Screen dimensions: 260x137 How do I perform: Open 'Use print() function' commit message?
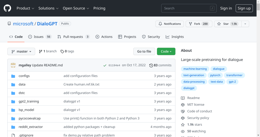102,118
